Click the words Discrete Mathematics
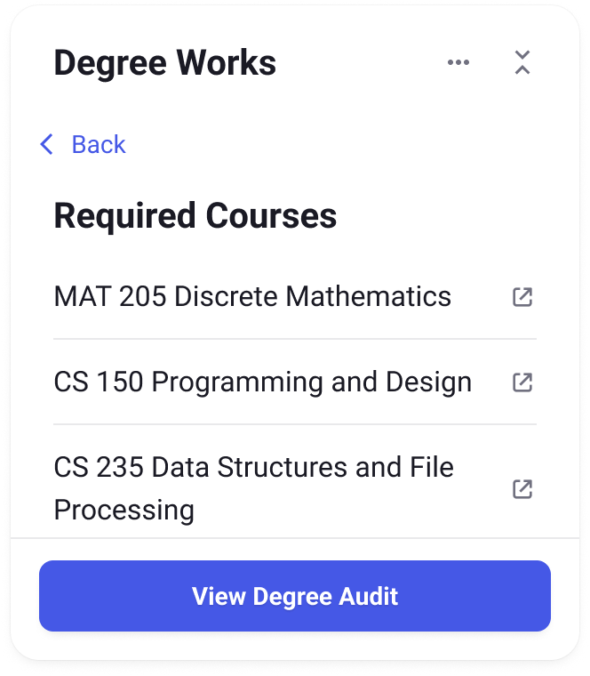Screen dimensions: 590x676 coord(313,296)
